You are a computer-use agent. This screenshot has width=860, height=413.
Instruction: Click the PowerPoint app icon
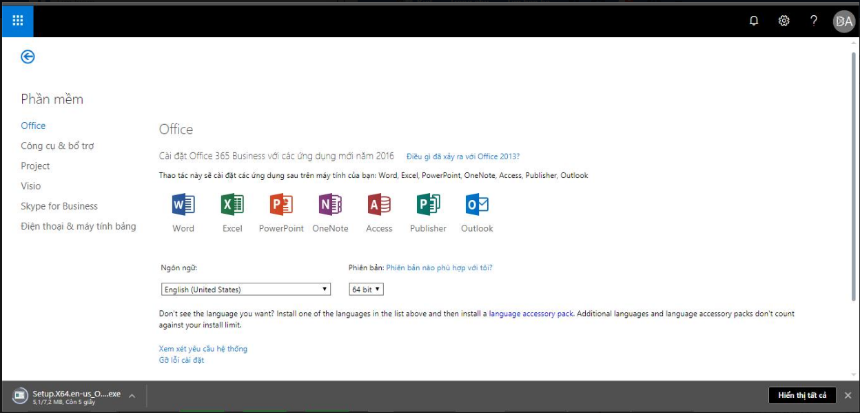point(281,205)
